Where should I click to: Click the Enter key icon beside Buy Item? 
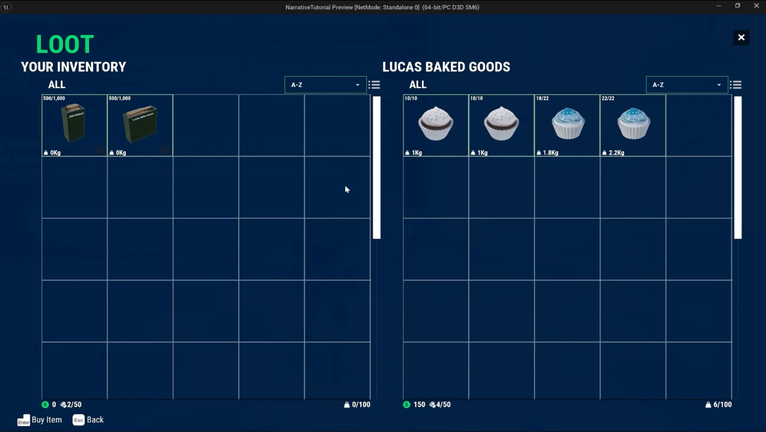(23, 420)
